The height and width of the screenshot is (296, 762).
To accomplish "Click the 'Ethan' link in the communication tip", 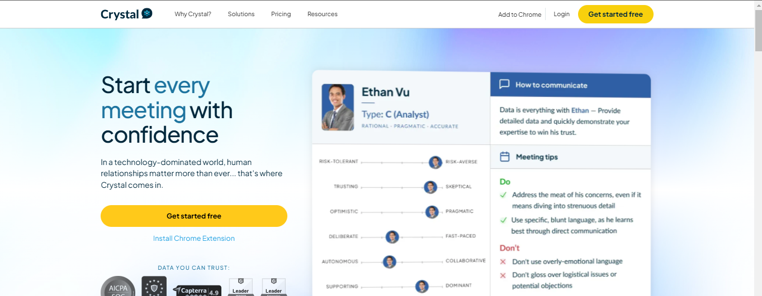I will point(580,110).
